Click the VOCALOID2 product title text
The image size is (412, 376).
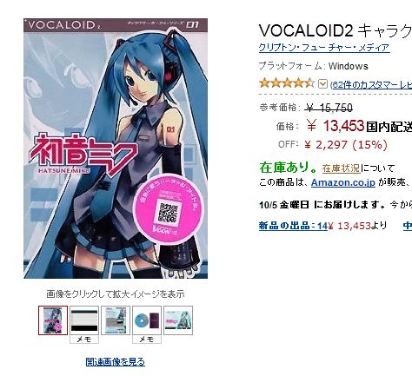point(336,30)
